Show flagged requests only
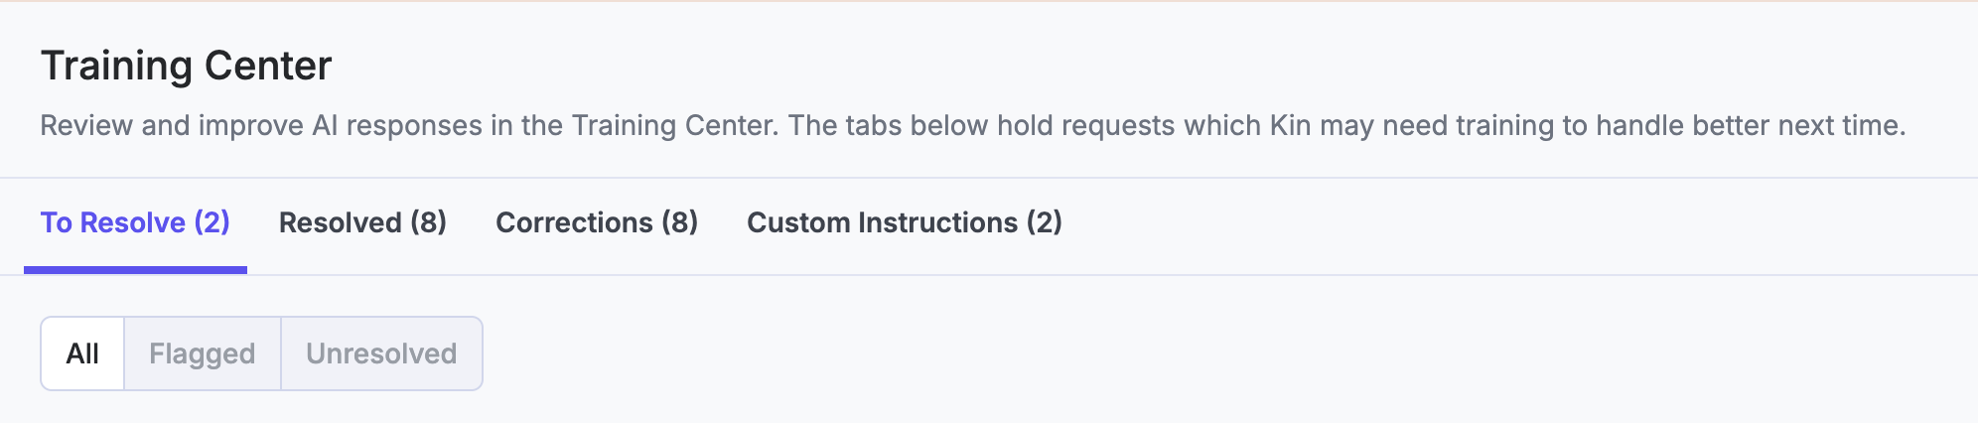 click(203, 353)
